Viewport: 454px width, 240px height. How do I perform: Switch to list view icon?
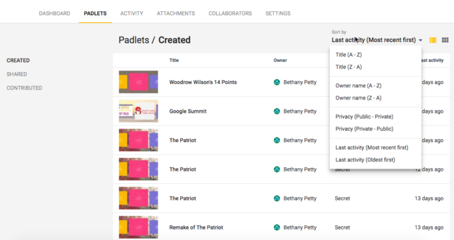pyautogui.click(x=433, y=40)
